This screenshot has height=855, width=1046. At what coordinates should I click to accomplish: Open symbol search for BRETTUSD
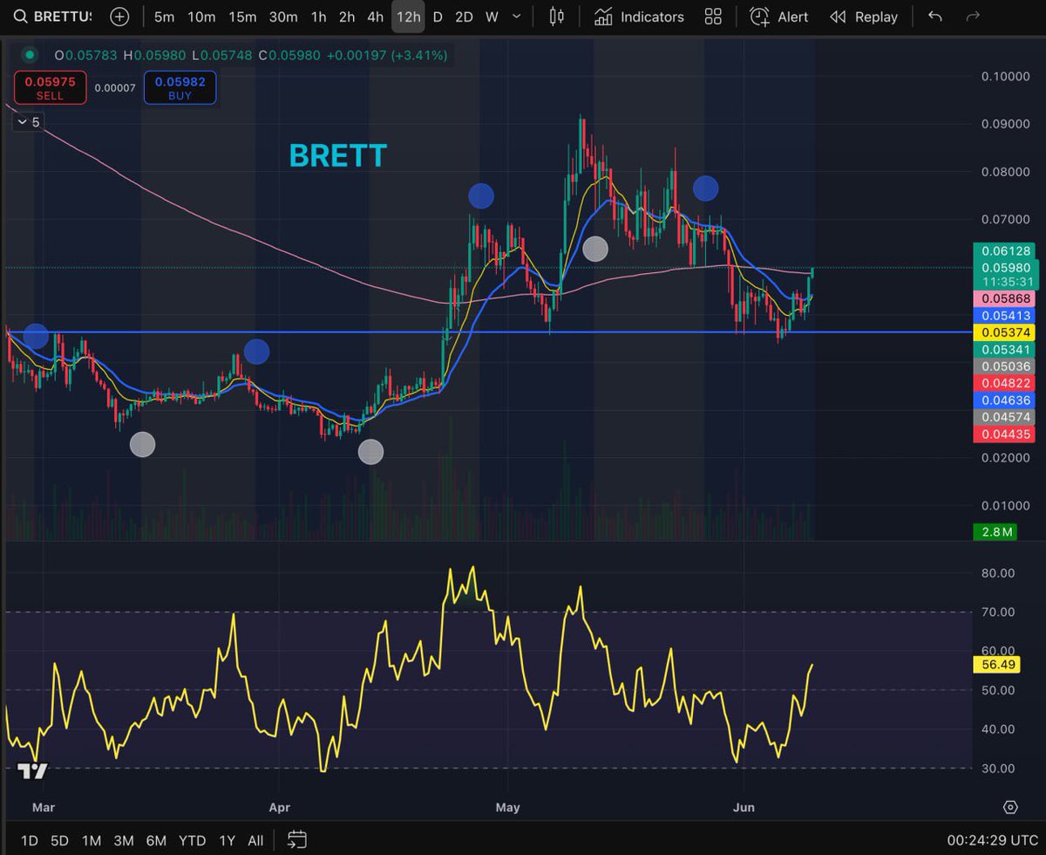point(54,17)
